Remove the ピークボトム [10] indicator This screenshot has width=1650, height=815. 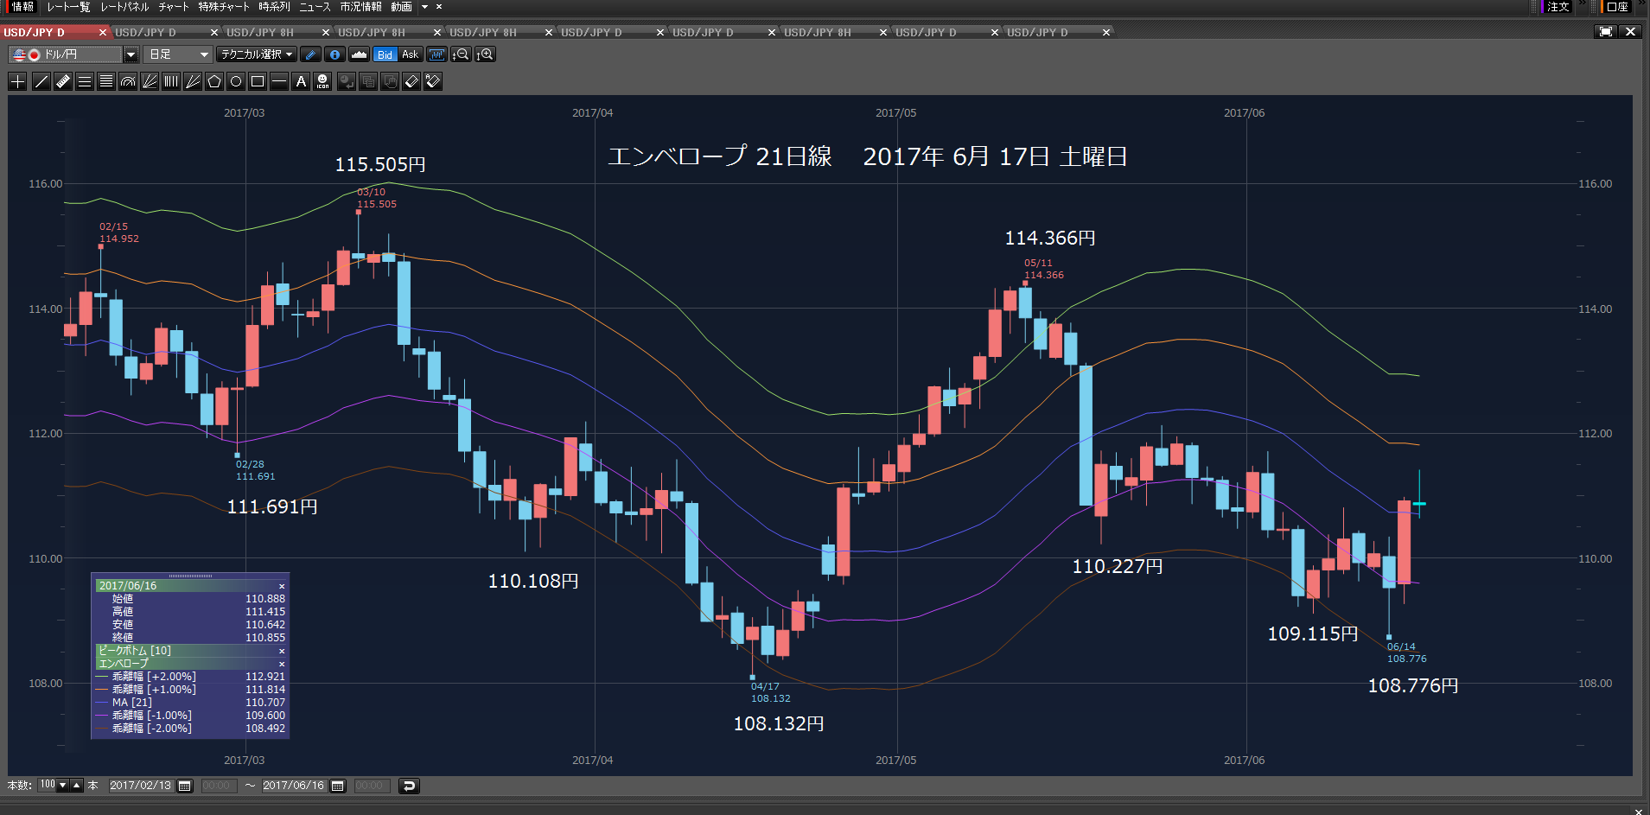coord(282,651)
